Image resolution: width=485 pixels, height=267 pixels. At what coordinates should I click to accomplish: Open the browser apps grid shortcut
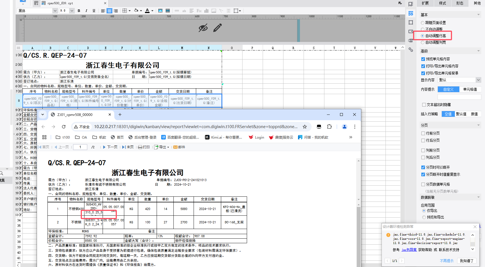click(x=44, y=137)
